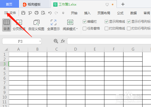Open 自定义视图 custom views
This screenshot has height=107, width=151.
pyautogui.click(x=36, y=25)
